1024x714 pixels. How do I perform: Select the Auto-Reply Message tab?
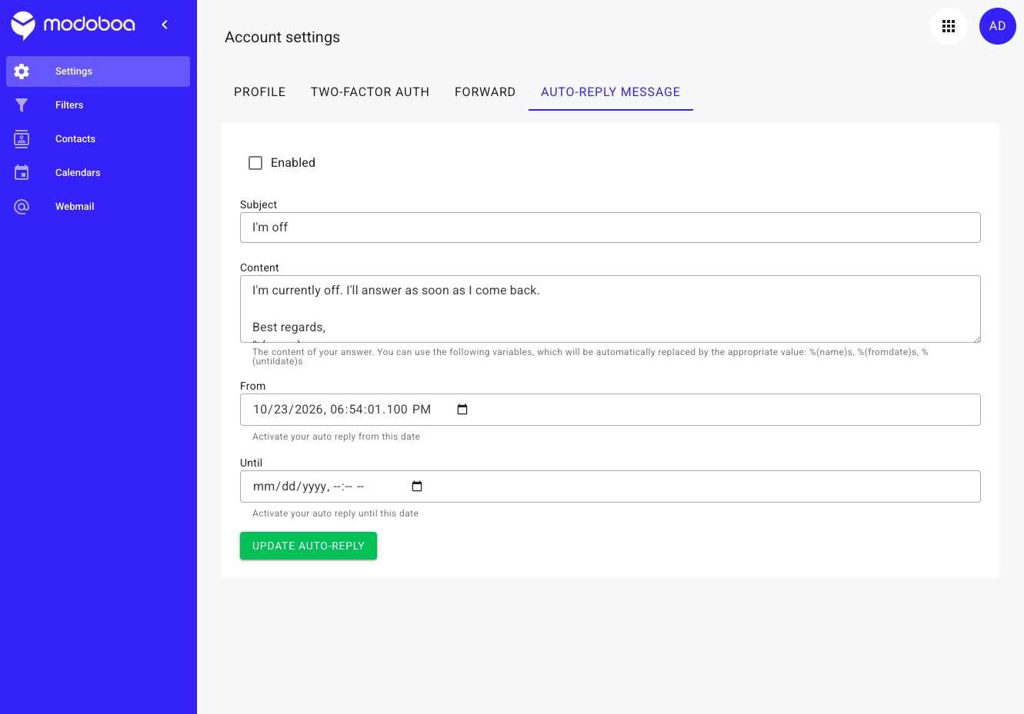click(x=611, y=92)
